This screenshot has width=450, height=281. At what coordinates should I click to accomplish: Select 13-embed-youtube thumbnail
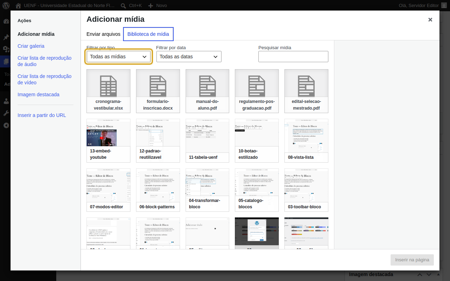point(108,140)
